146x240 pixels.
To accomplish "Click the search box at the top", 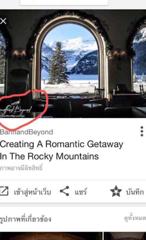I will [64, 2].
